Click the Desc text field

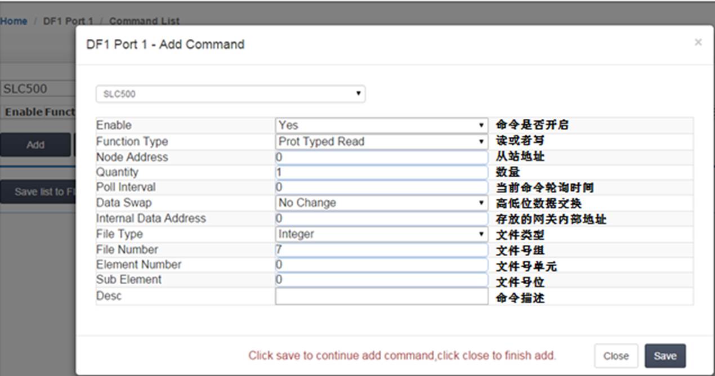click(382, 296)
